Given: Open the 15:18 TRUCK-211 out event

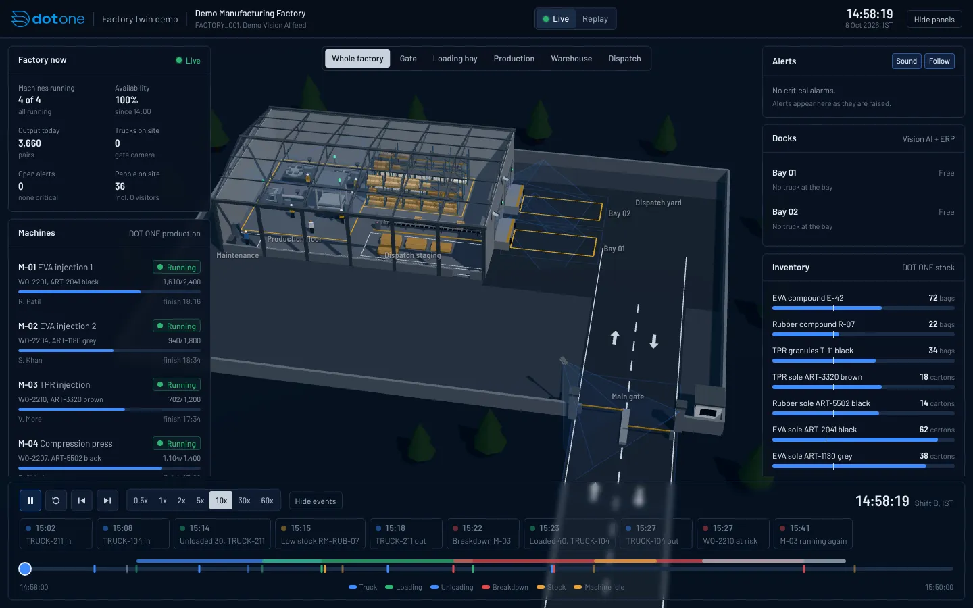Looking at the screenshot, I should pos(406,534).
